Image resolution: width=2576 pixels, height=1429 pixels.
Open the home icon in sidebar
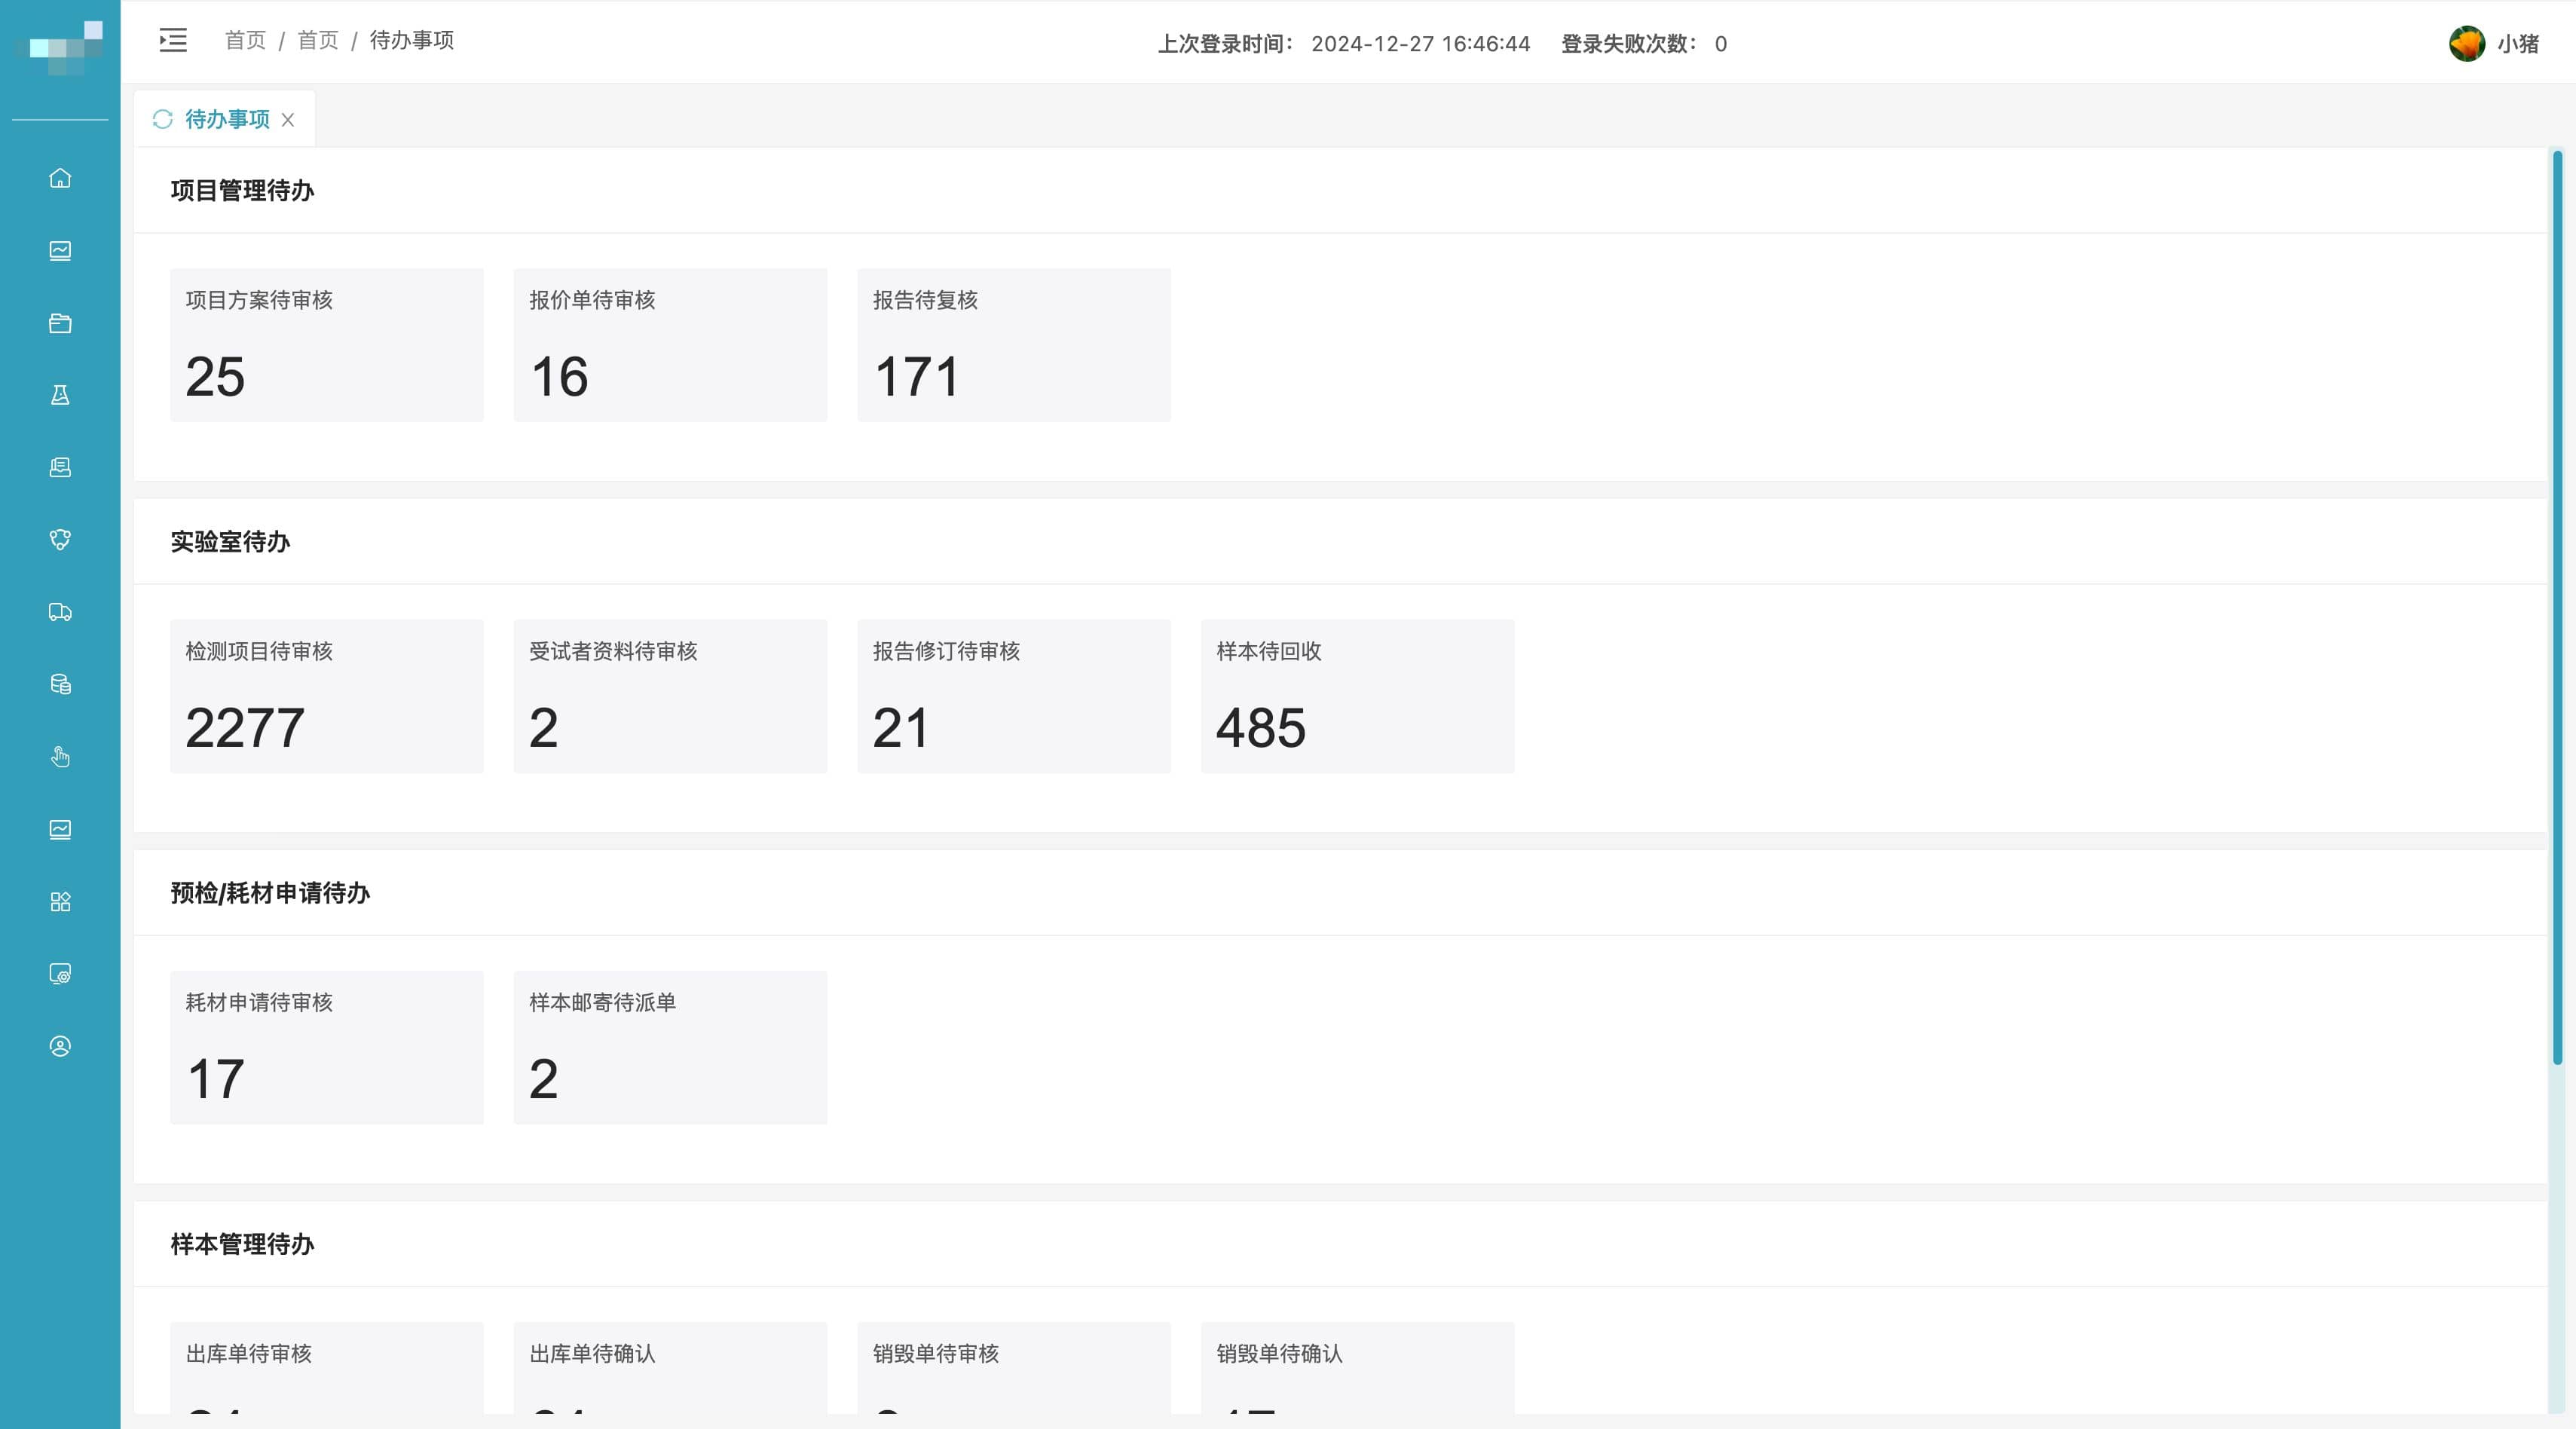pos(60,178)
